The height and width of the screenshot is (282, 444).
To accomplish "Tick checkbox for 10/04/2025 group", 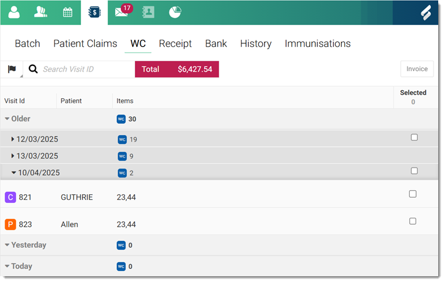I will tap(414, 170).
